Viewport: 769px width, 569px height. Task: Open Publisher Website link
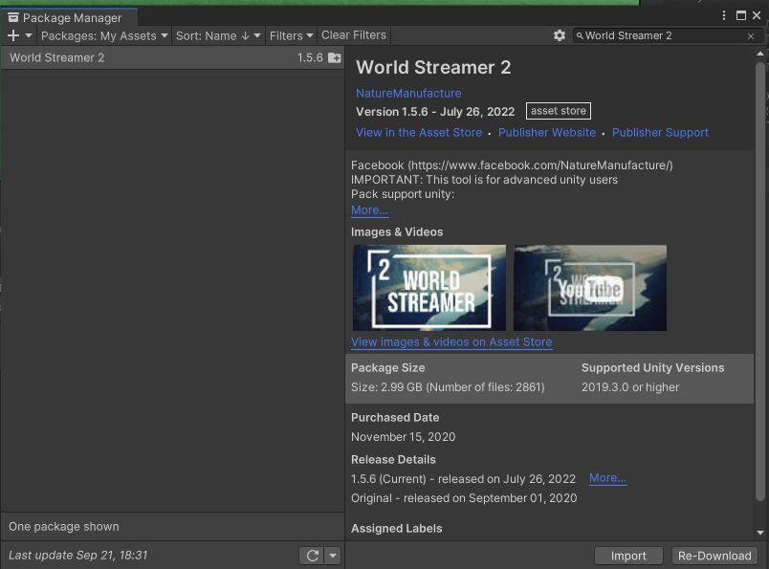click(x=547, y=132)
